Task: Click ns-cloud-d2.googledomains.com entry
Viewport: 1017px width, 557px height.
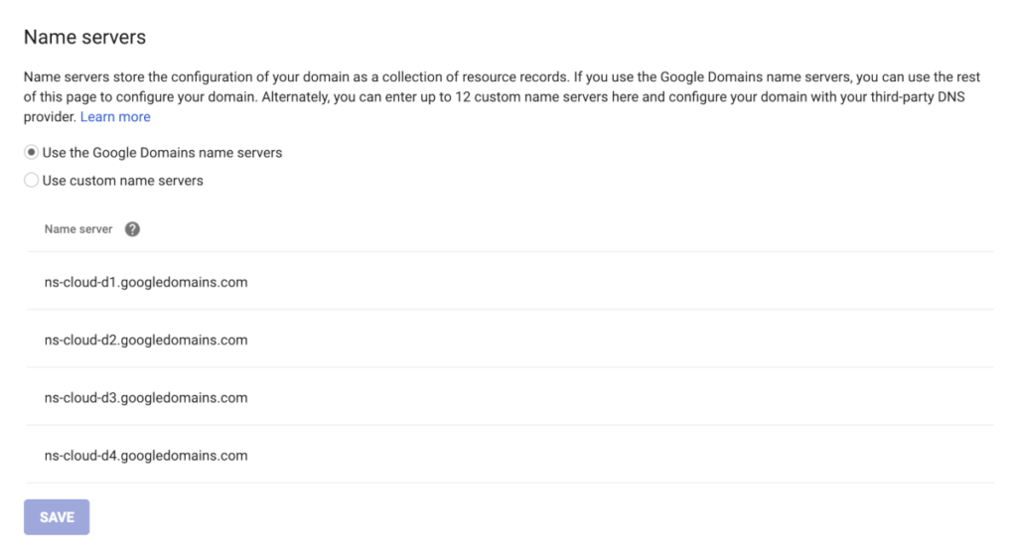Action: pos(146,340)
